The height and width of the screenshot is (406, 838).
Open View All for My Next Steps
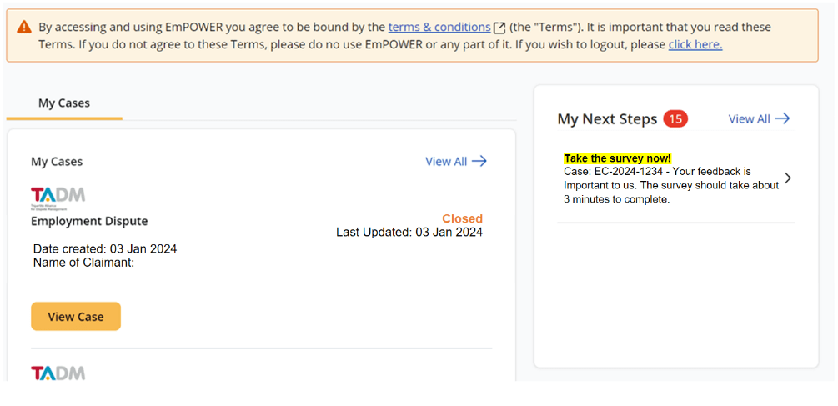pyautogui.click(x=749, y=119)
